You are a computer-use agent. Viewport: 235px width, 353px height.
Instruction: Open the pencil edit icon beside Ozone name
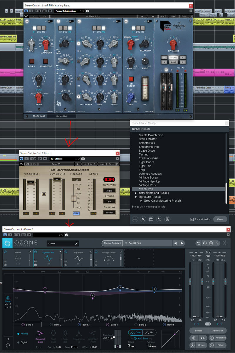pyautogui.click(x=76, y=243)
